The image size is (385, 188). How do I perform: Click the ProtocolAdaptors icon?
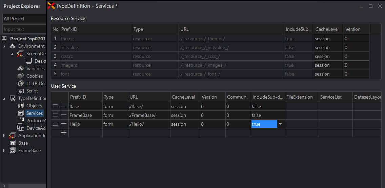click(21, 121)
